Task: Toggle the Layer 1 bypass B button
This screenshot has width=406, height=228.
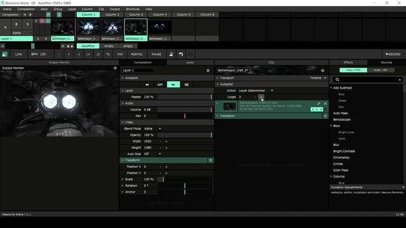Action: pyautogui.click(x=16, y=24)
